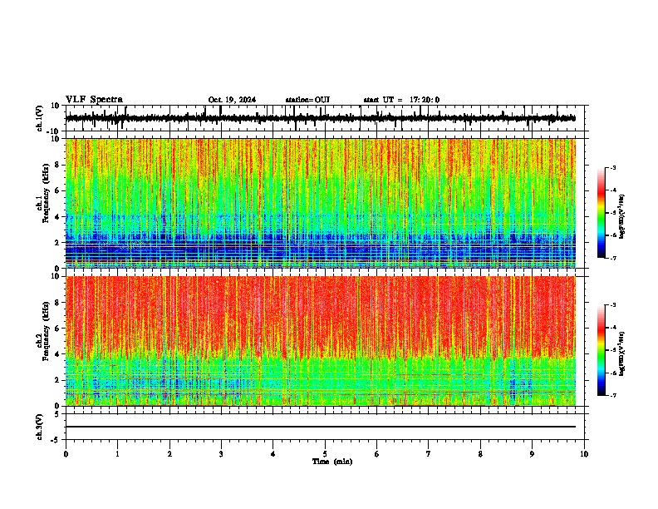Click the "6" tick on ch.2 frequency axis
The width and height of the screenshot is (658, 509).
[x=58, y=329]
